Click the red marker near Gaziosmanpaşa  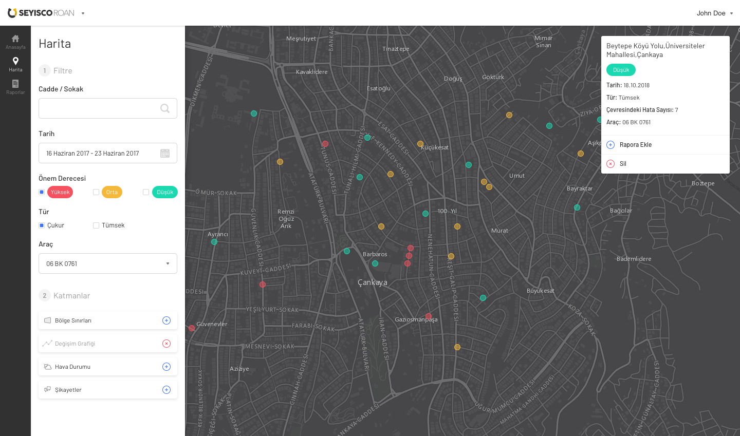click(x=429, y=316)
